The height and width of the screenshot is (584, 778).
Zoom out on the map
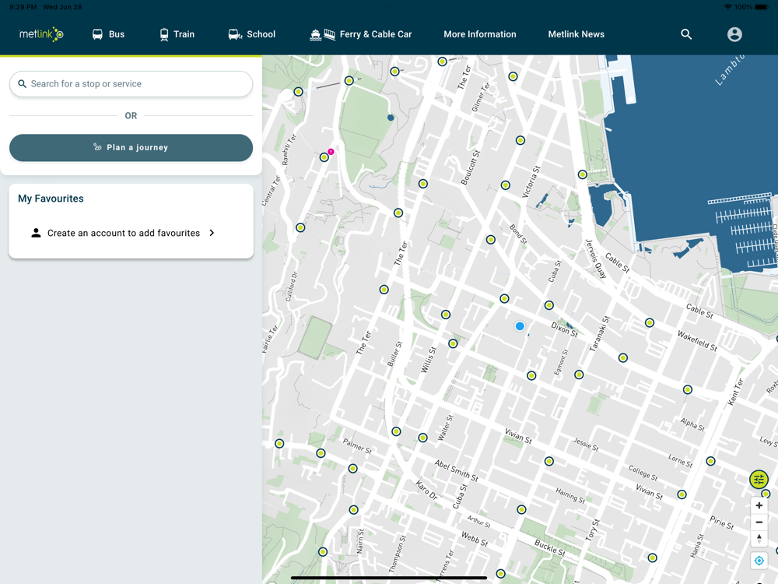[x=759, y=522]
